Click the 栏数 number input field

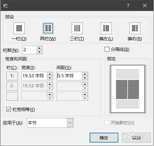pos(30,50)
